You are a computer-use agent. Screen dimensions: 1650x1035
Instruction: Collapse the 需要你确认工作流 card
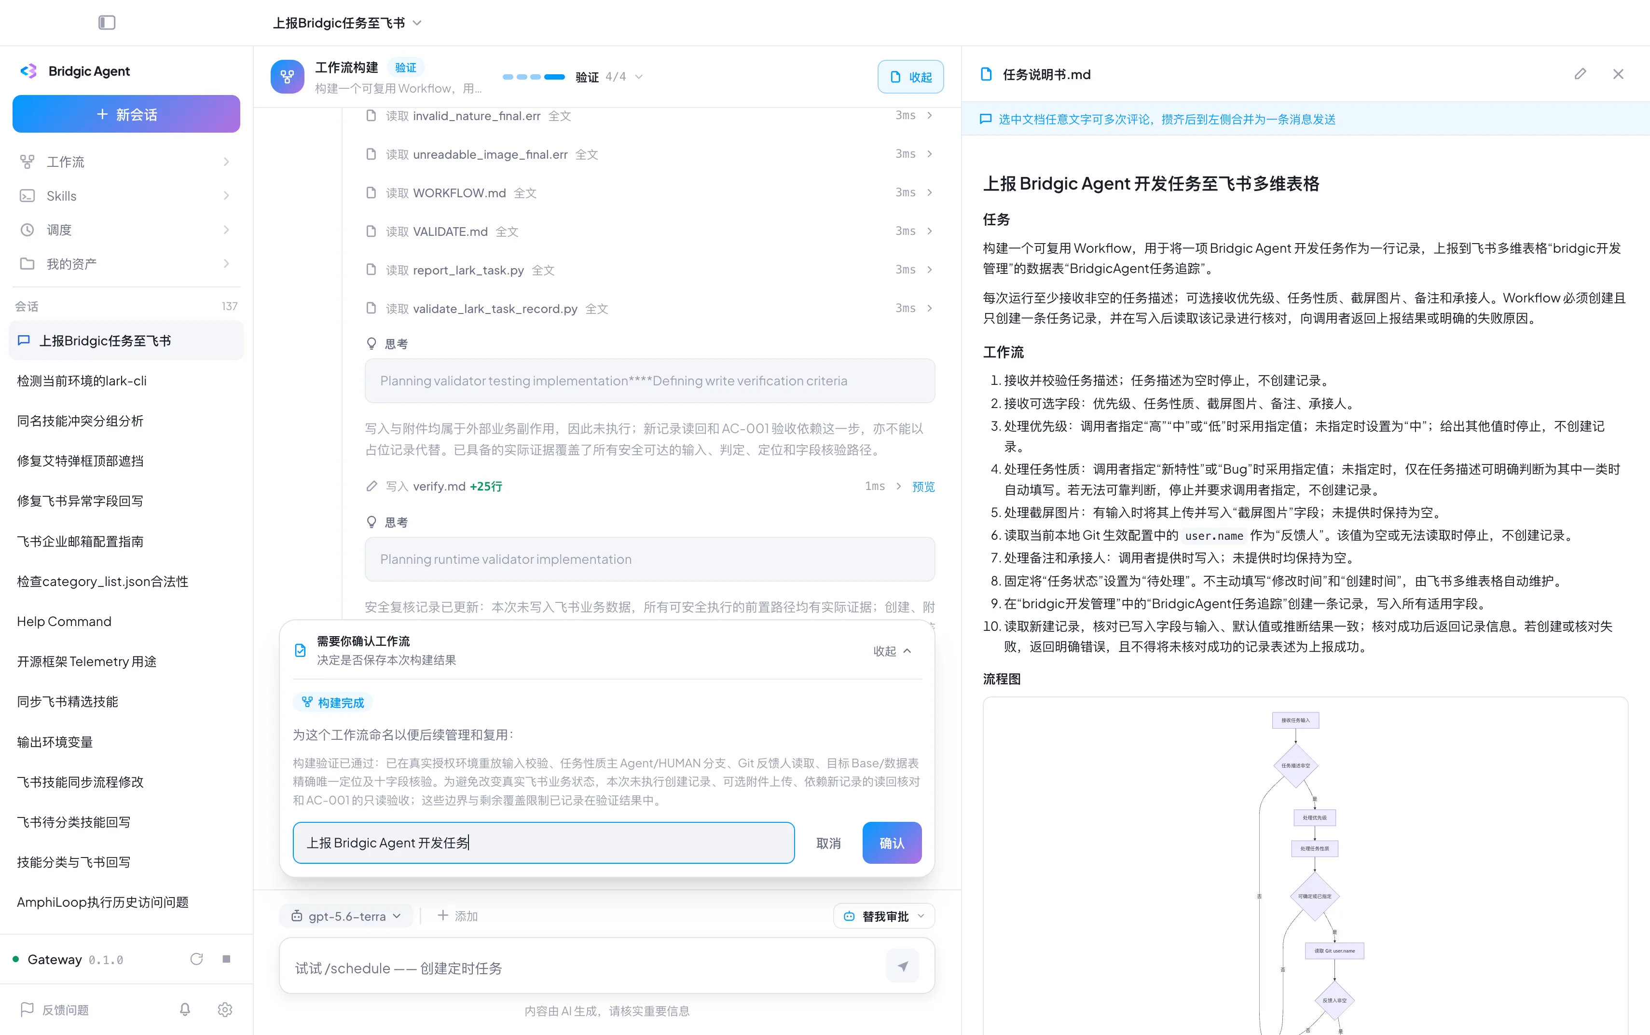tap(892, 651)
